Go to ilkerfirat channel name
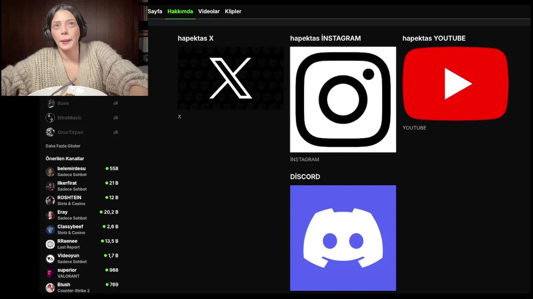 click(67, 183)
